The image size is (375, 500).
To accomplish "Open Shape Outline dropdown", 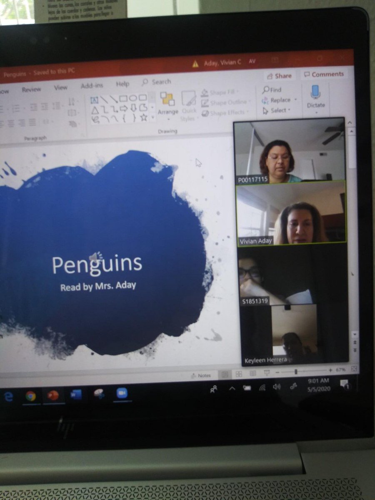I will coord(226,102).
